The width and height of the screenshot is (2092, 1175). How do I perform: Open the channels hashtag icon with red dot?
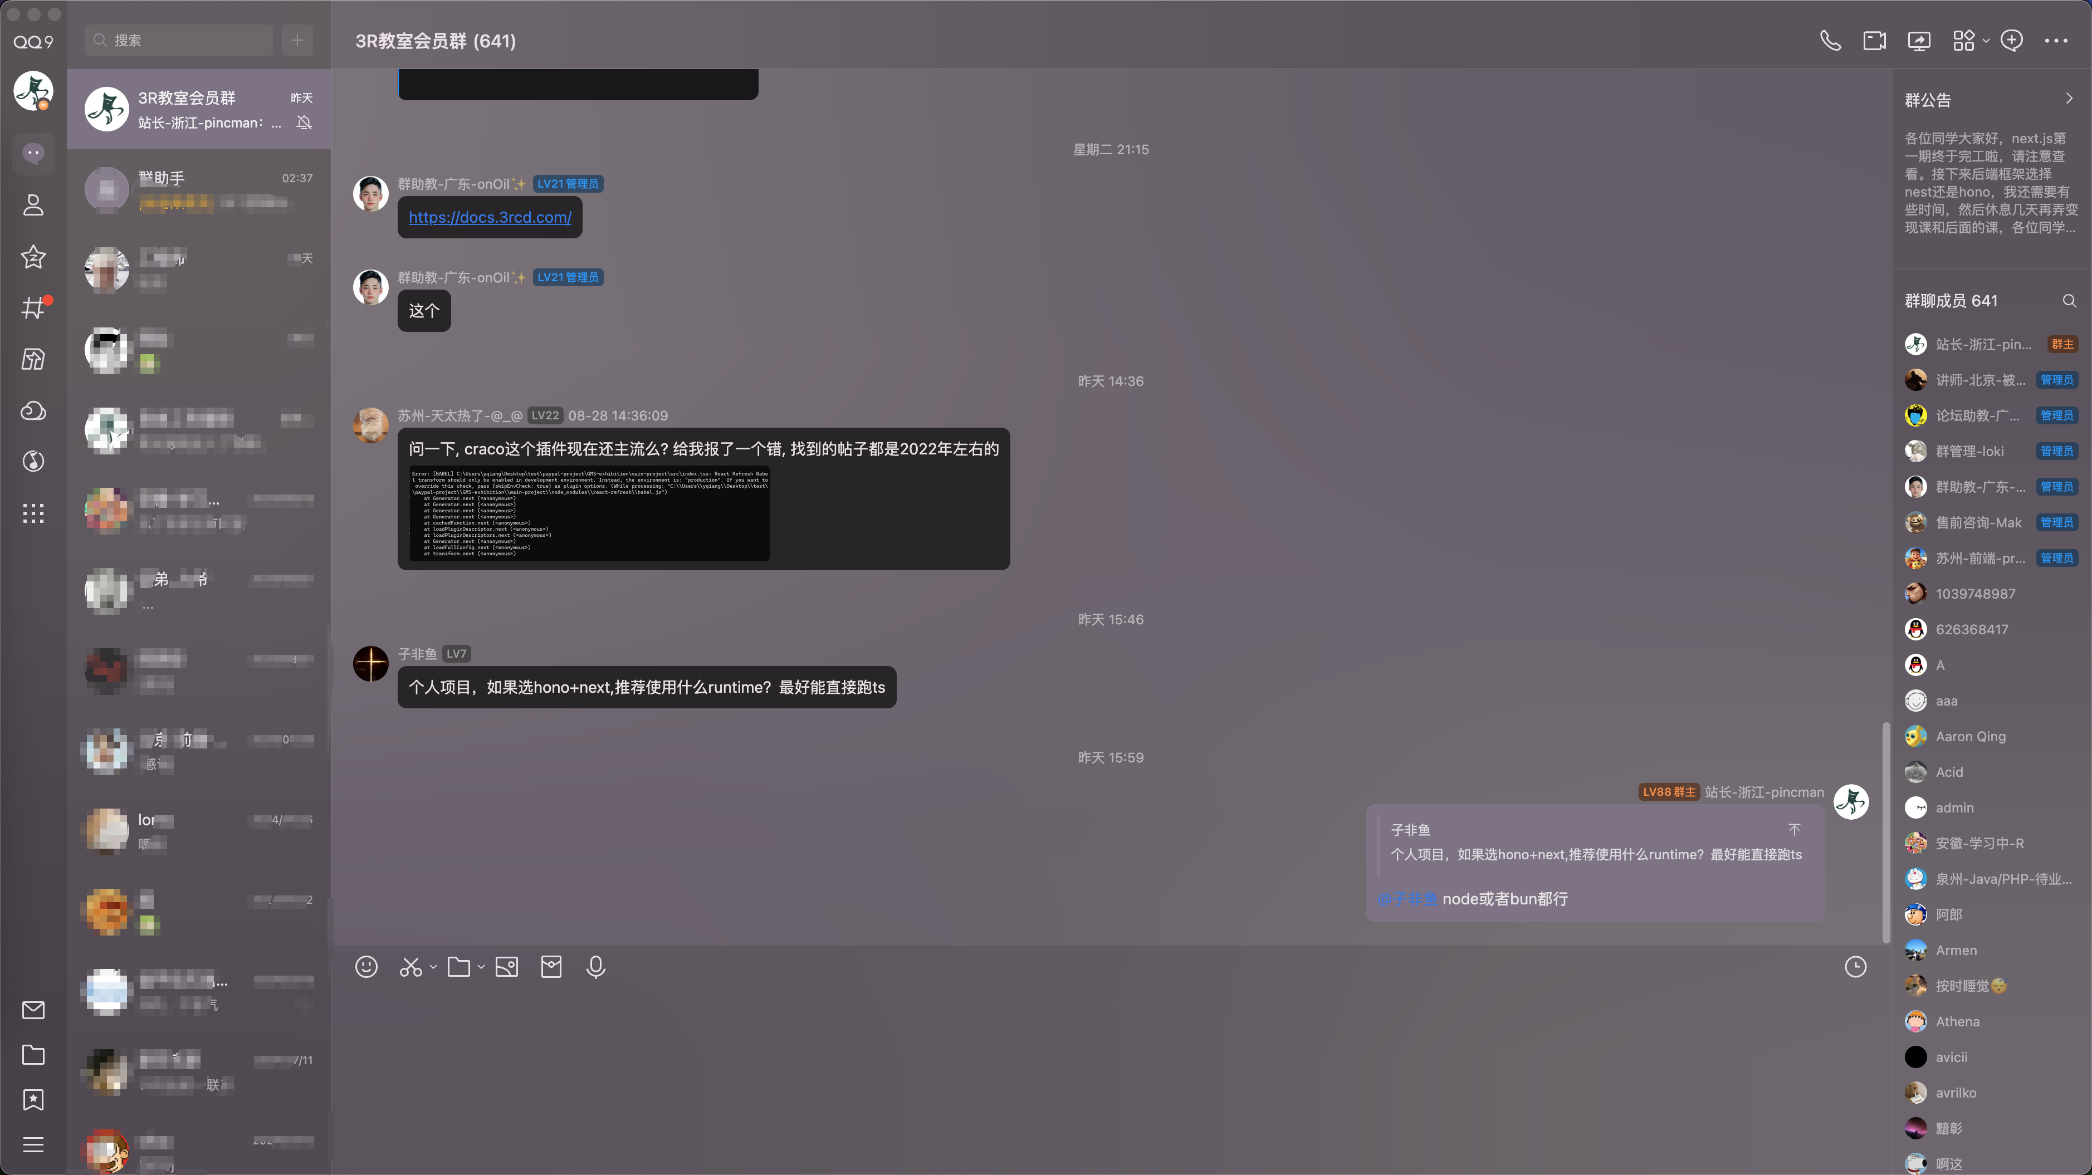click(x=33, y=308)
